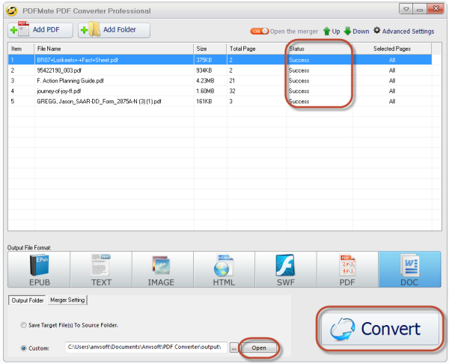The width and height of the screenshot is (449, 364).
Task: Select TEXT output format
Action: [x=101, y=270]
